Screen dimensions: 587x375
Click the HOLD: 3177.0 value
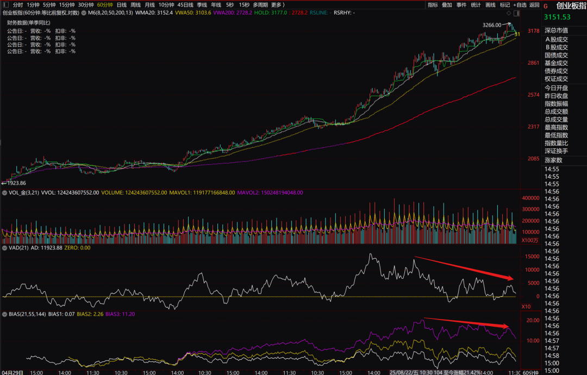(x=270, y=12)
